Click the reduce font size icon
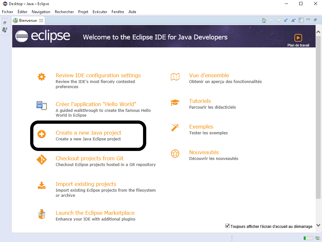Screen dimensions: 322x242 tap(286, 20)
